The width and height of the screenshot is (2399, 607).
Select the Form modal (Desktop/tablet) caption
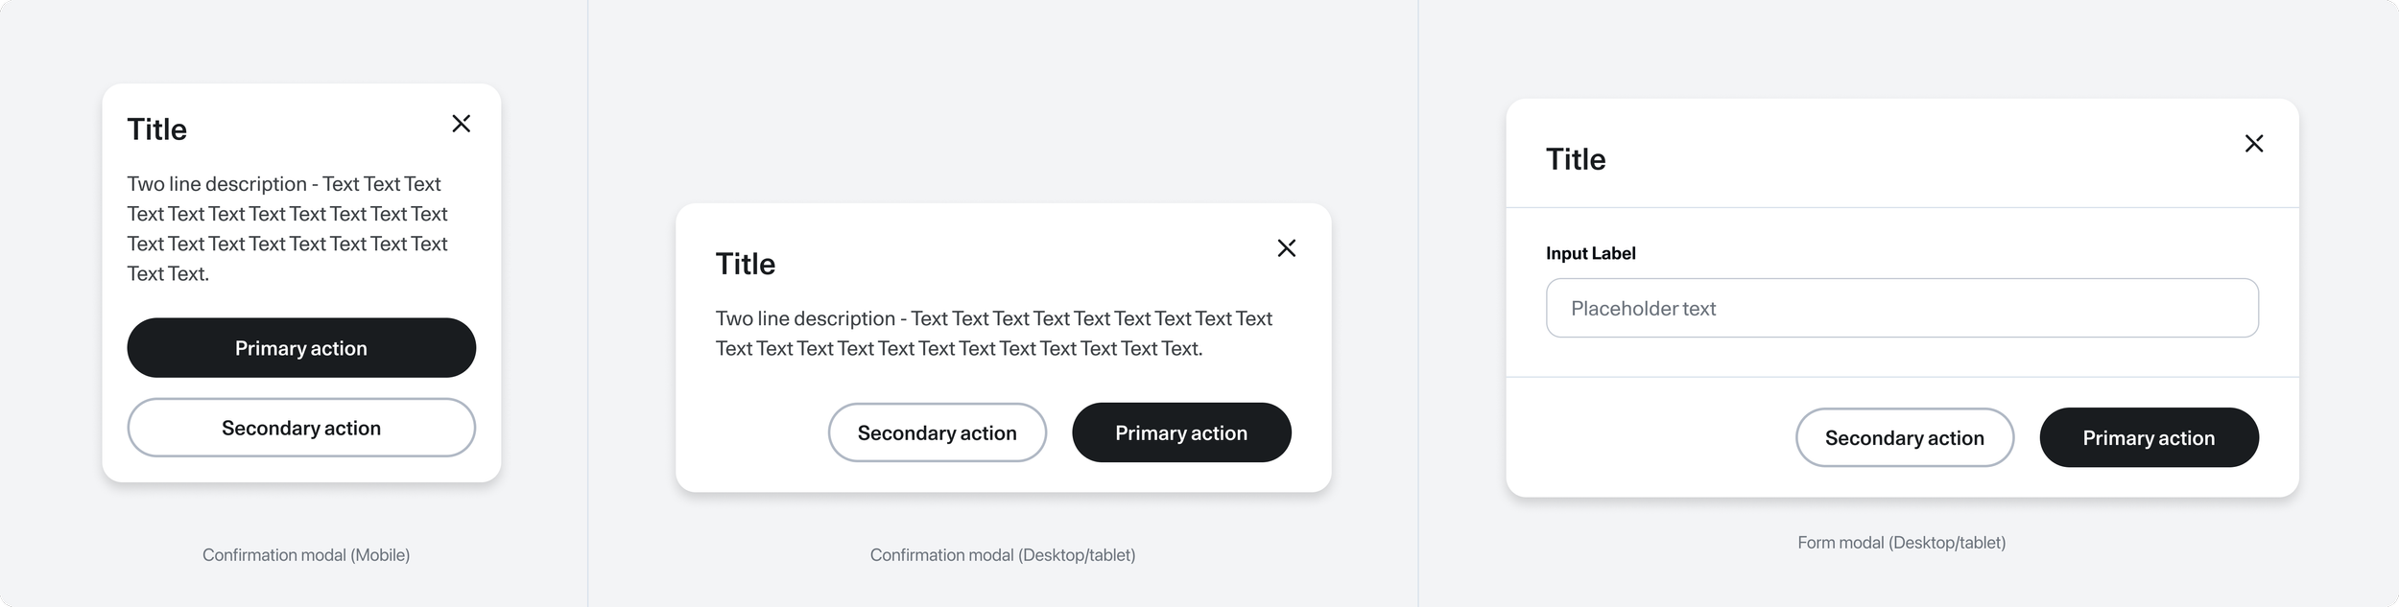click(1901, 543)
